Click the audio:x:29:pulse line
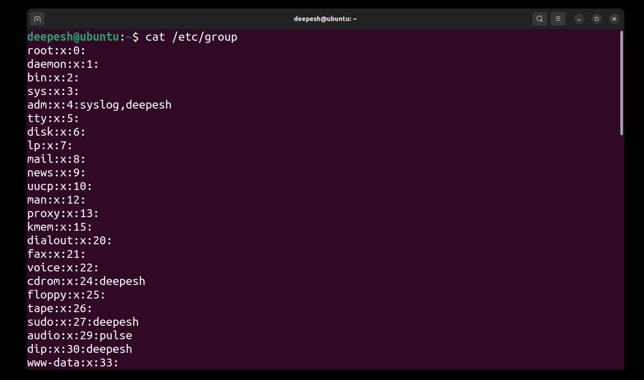This screenshot has height=380, width=644. coord(80,336)
